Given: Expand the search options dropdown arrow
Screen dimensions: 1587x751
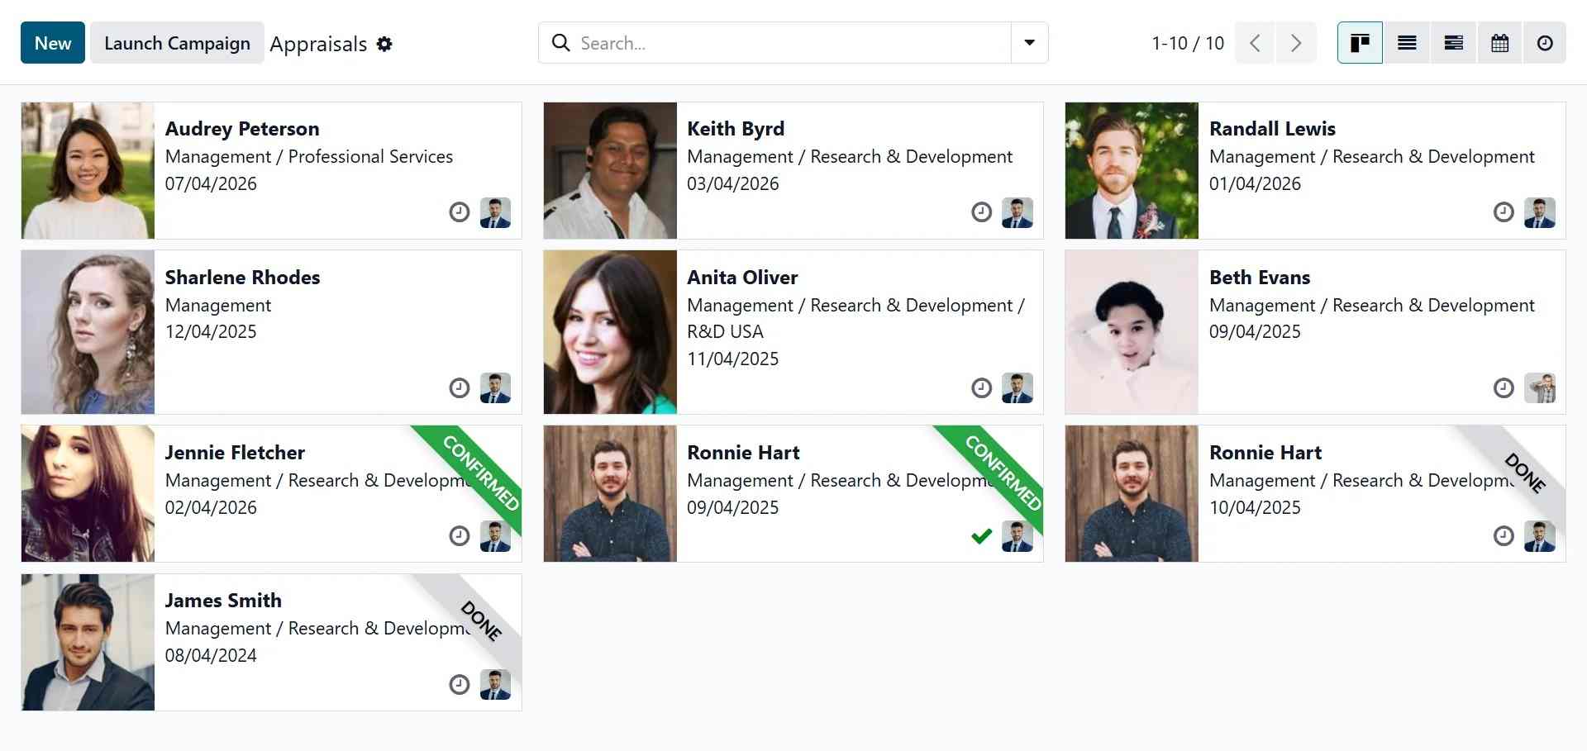Looking at the screenshot, I should [1029, 43].
